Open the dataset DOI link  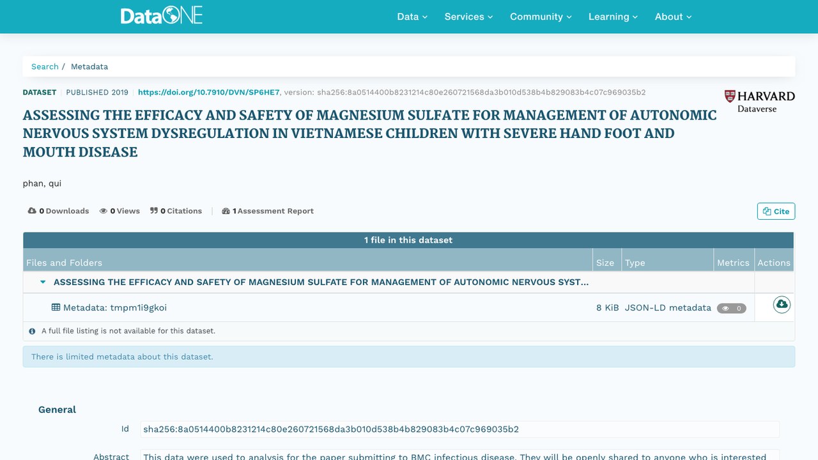(x=209, y=92)
